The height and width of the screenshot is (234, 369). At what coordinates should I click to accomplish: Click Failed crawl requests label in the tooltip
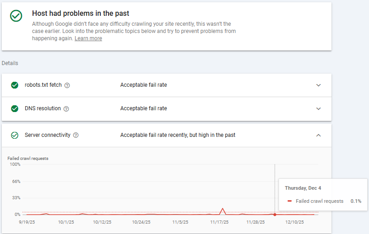[320, 201]
